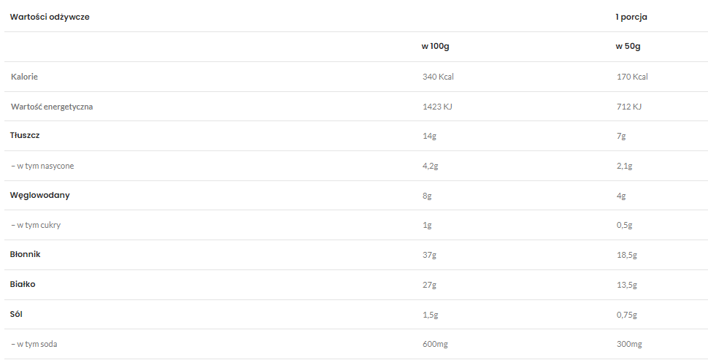This screenshot has height=360, width=708.
Task: Click the 'Tłuszcz' row label
Action: pos(26,136)
